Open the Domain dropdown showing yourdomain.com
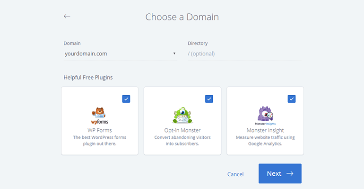This screenshot has width=364, height=189. (120, 54)
